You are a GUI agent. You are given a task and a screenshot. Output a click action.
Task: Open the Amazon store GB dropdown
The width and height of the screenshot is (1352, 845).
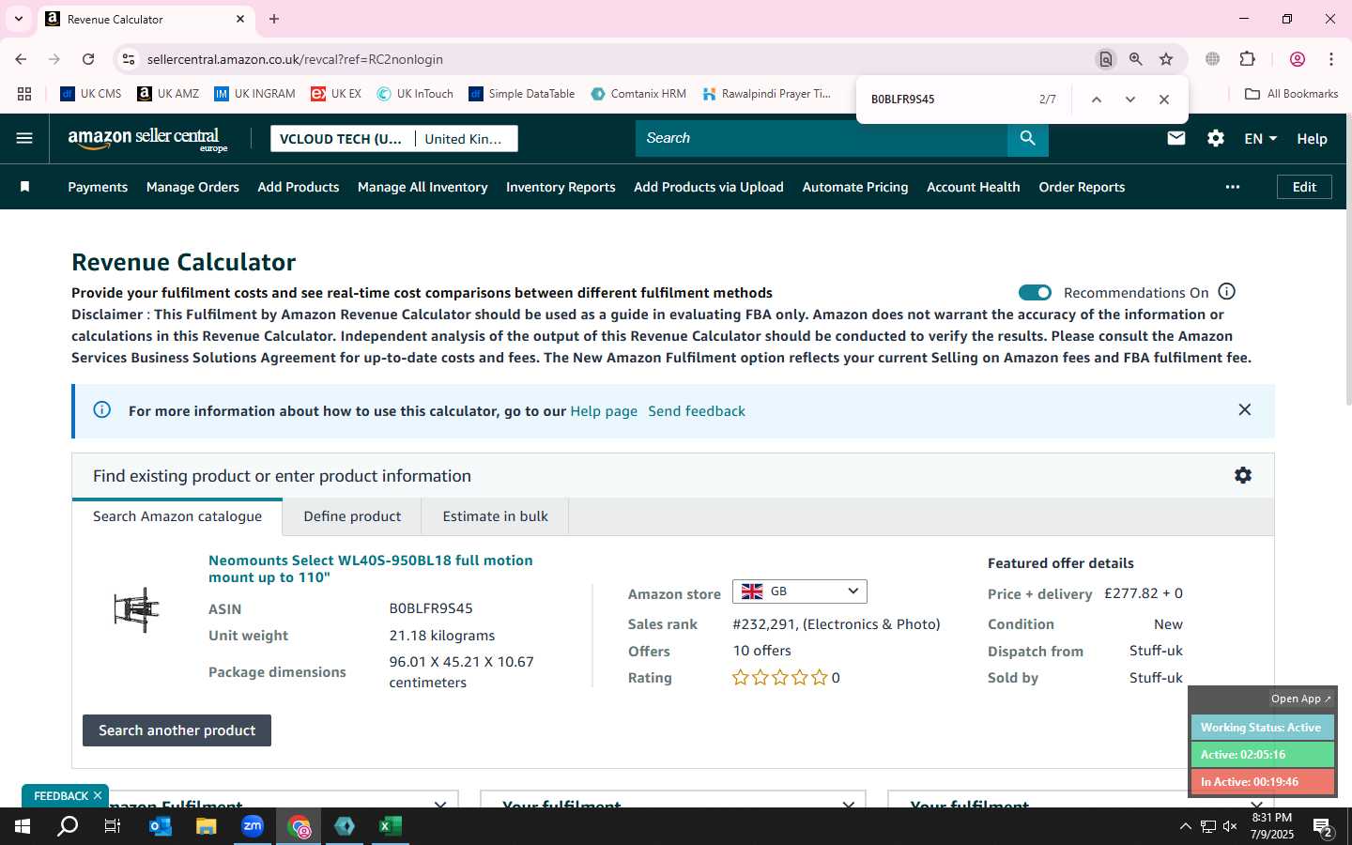[800, 591]
